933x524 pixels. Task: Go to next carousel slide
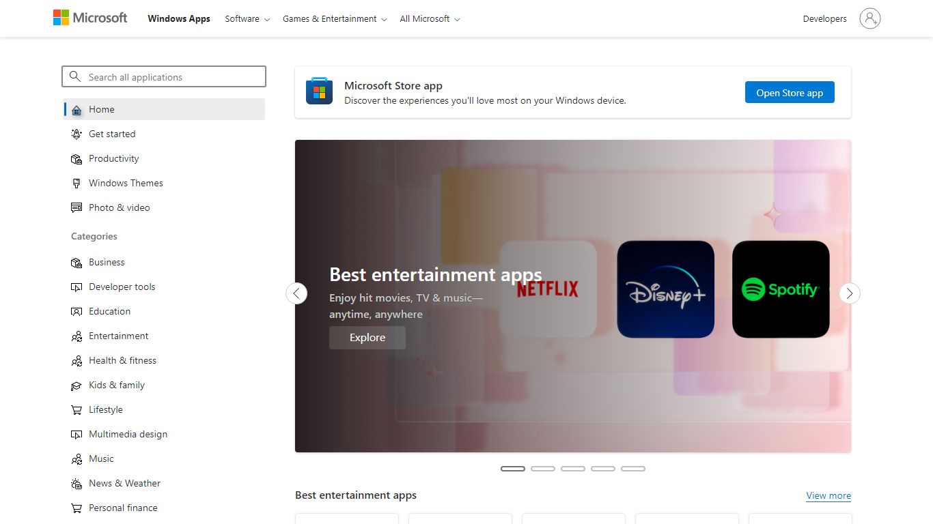850,293
